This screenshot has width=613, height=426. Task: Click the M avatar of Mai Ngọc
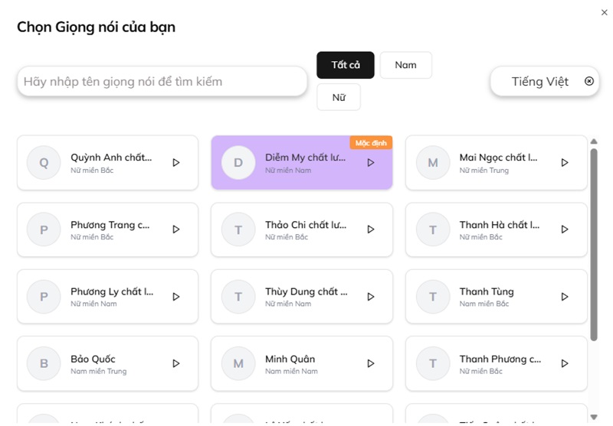point(433,162)
